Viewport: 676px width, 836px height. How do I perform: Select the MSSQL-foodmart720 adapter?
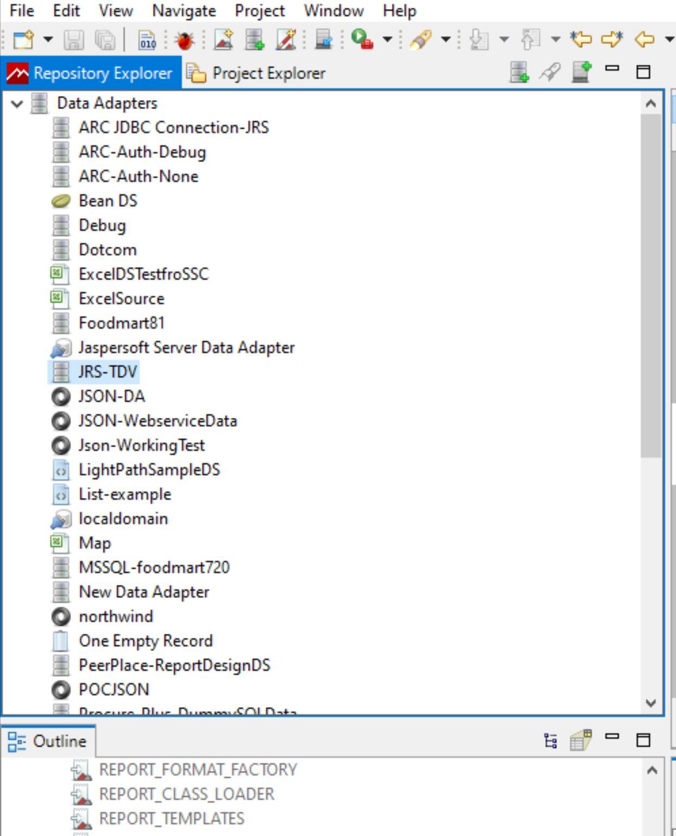(154, 568)
